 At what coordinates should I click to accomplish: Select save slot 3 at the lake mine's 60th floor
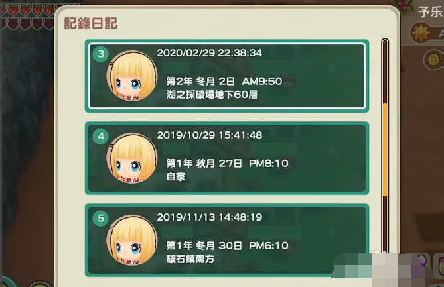tap(227, 76)
